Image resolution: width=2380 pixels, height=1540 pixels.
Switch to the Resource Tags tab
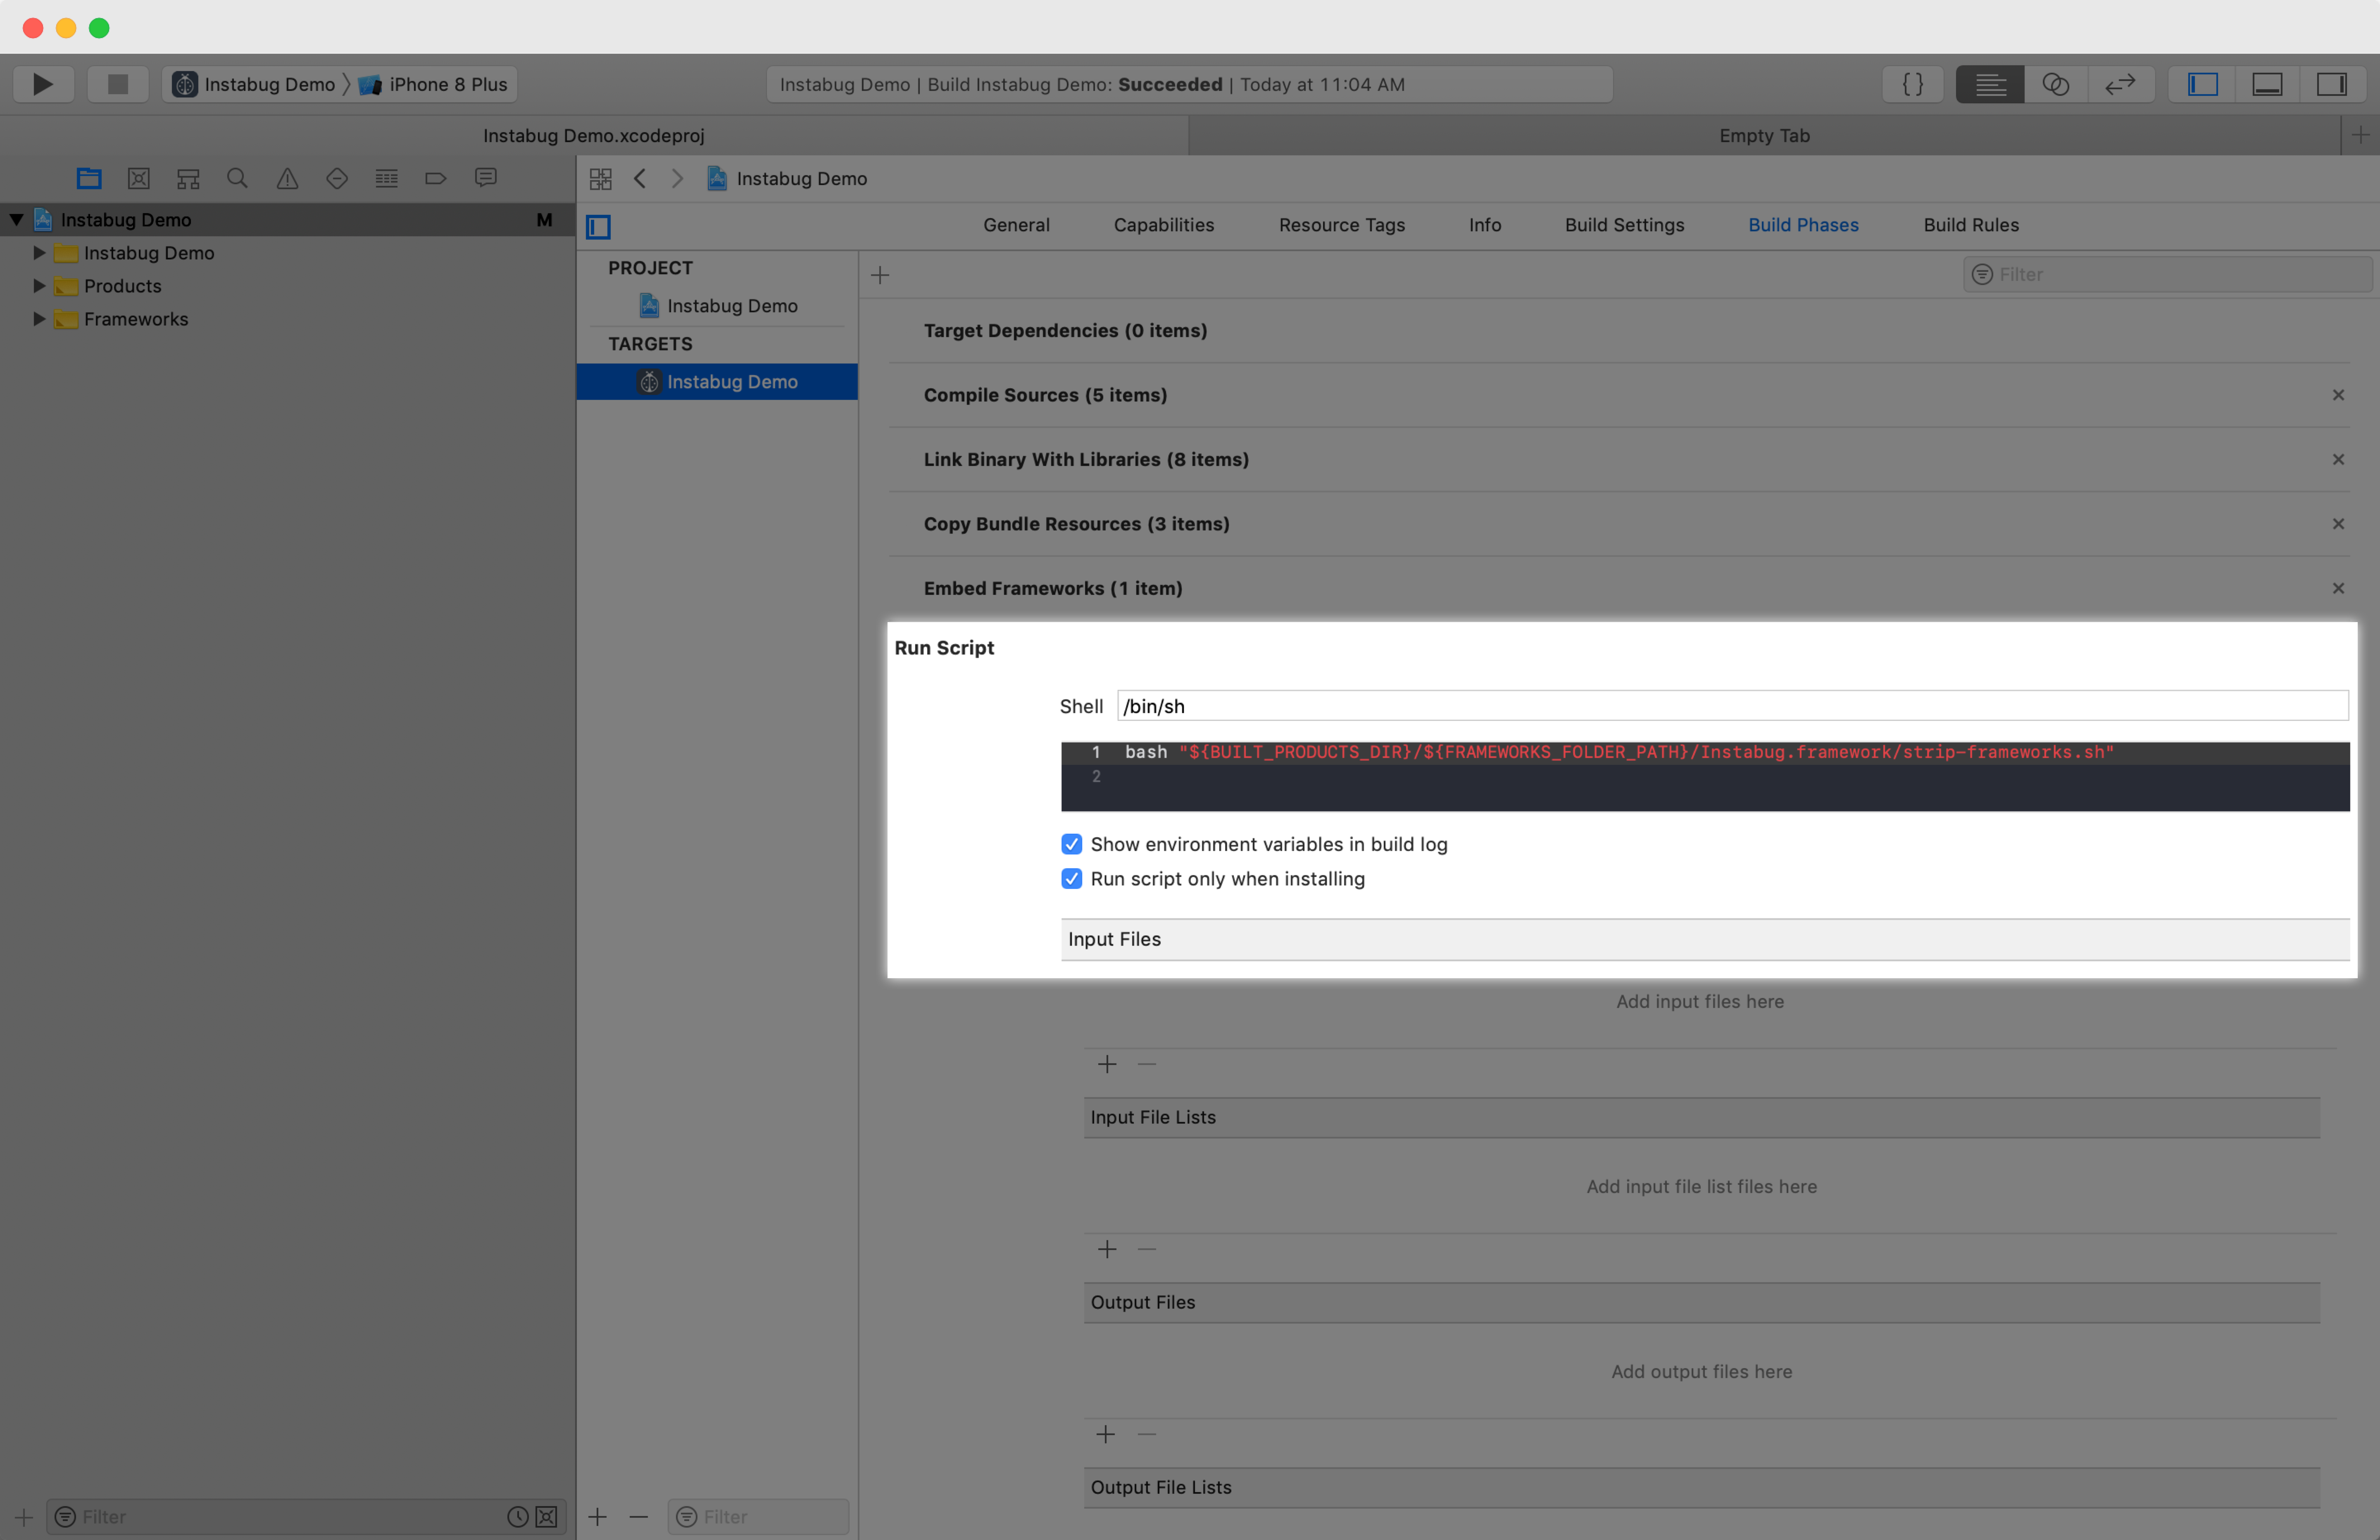point(1342,225)
